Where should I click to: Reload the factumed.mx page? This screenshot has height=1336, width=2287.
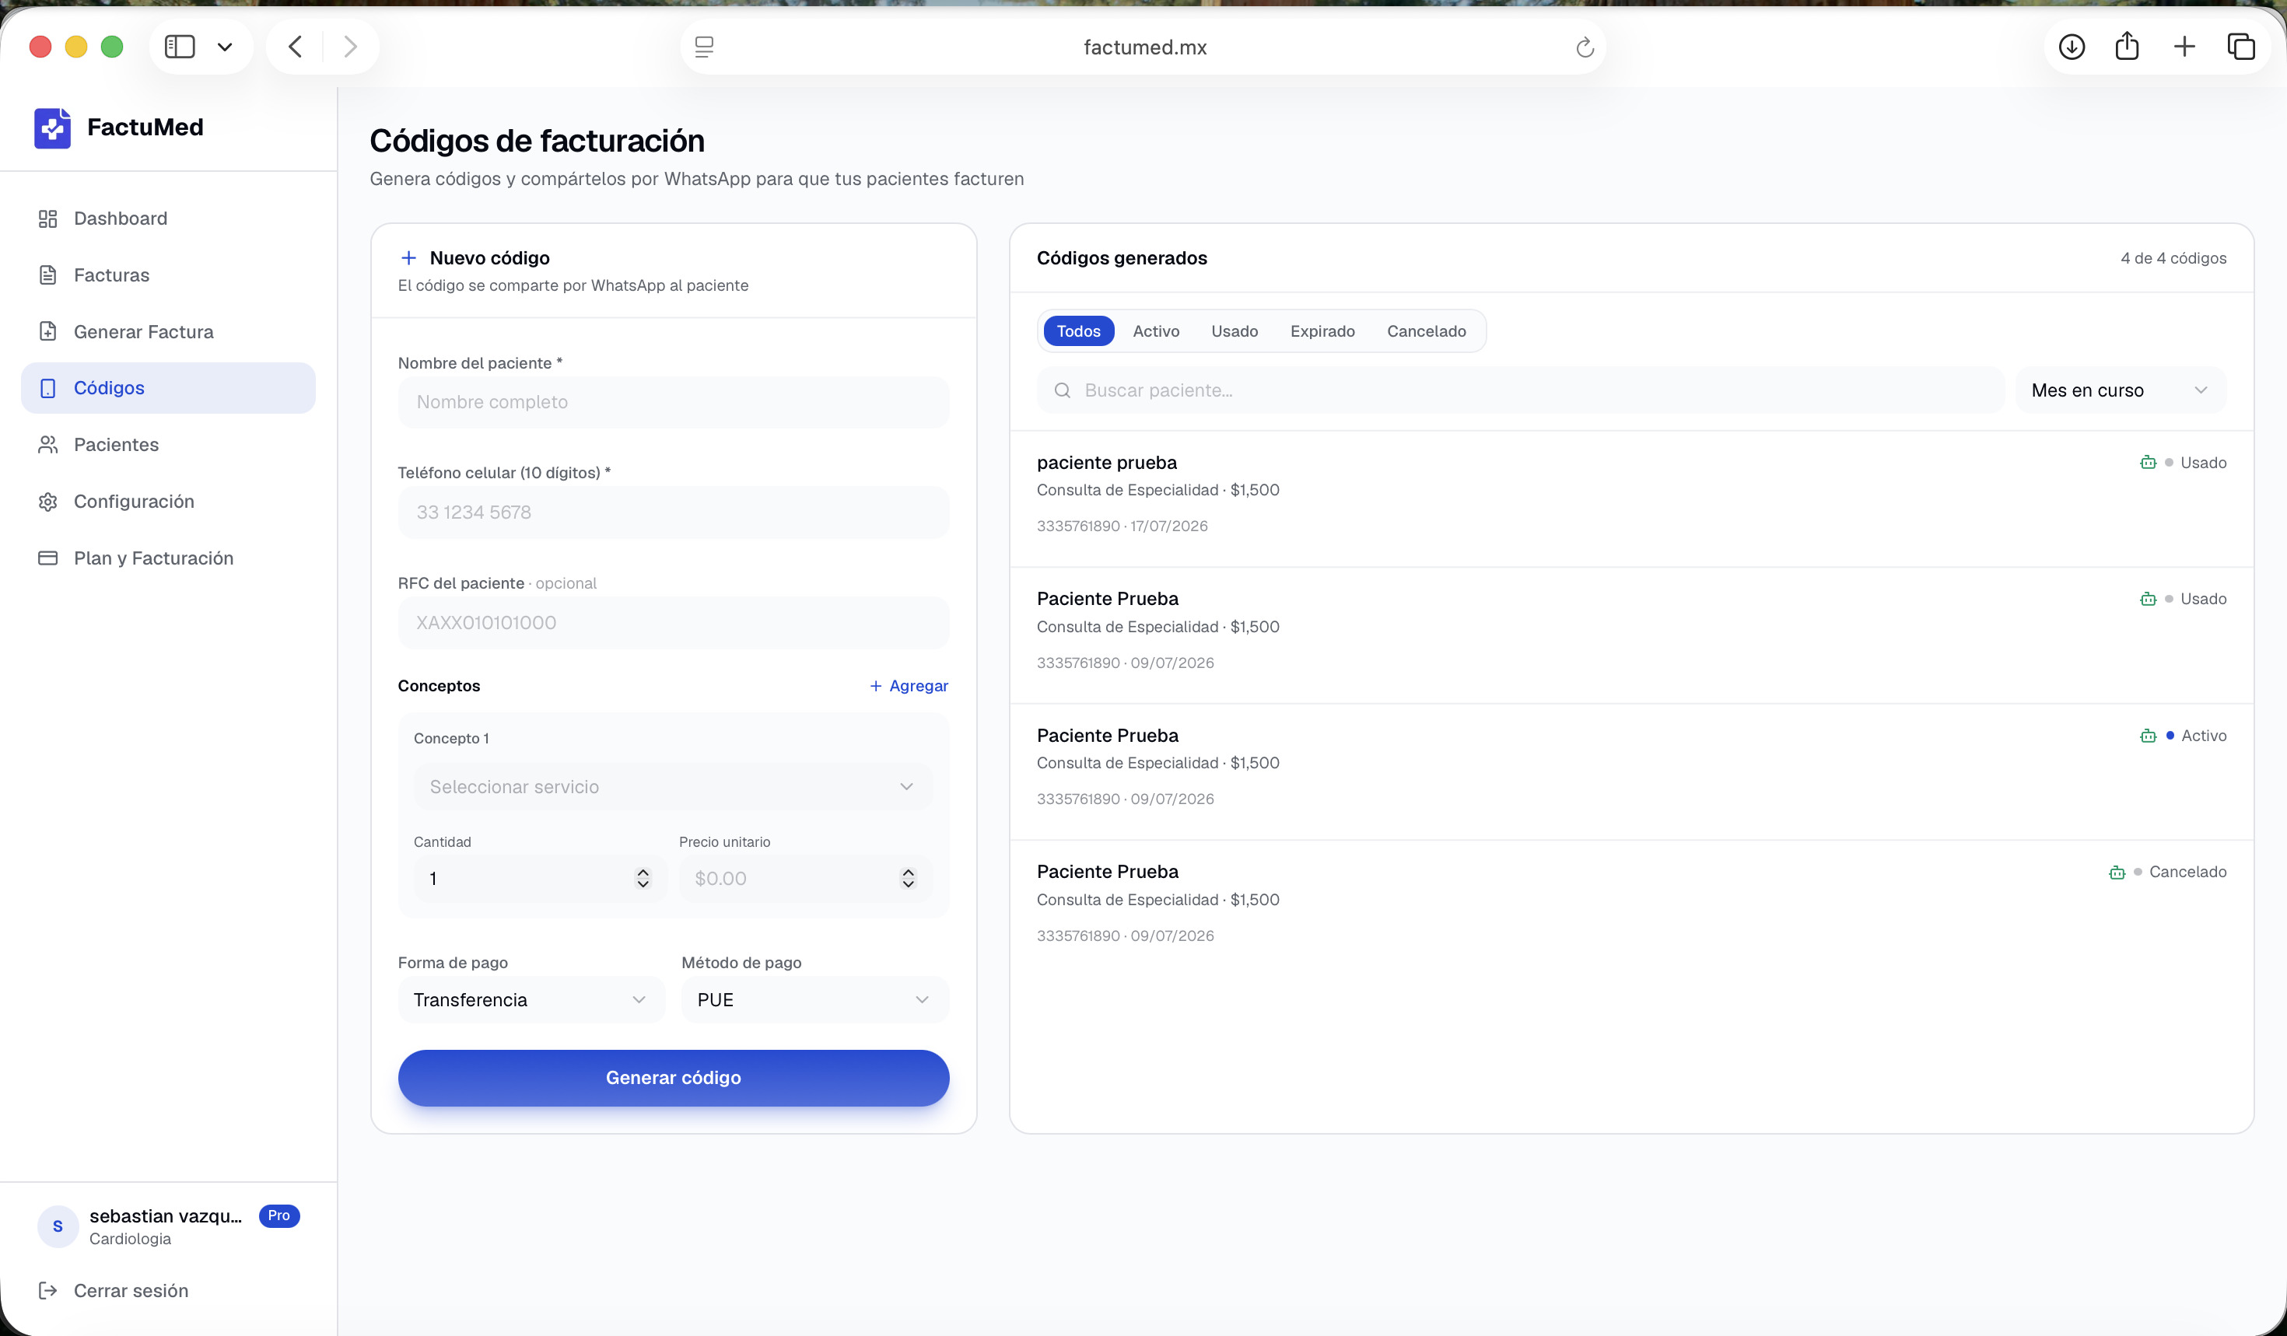click(x=1585, y=47)
